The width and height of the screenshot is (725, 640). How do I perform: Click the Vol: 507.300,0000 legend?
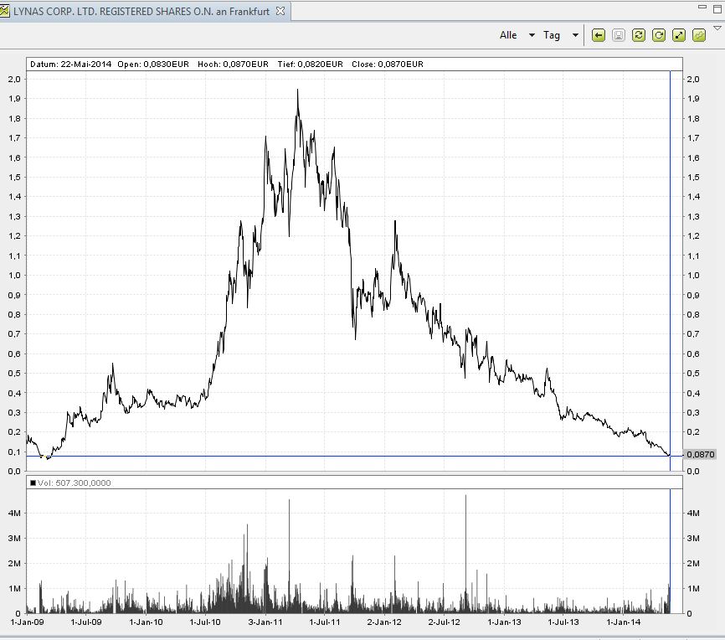tap(70, 483)
